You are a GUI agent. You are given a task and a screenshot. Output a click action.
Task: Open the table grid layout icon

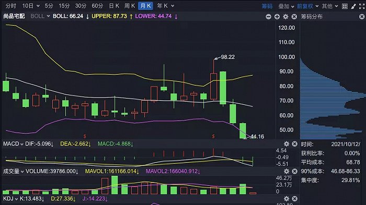coord(345,6)
